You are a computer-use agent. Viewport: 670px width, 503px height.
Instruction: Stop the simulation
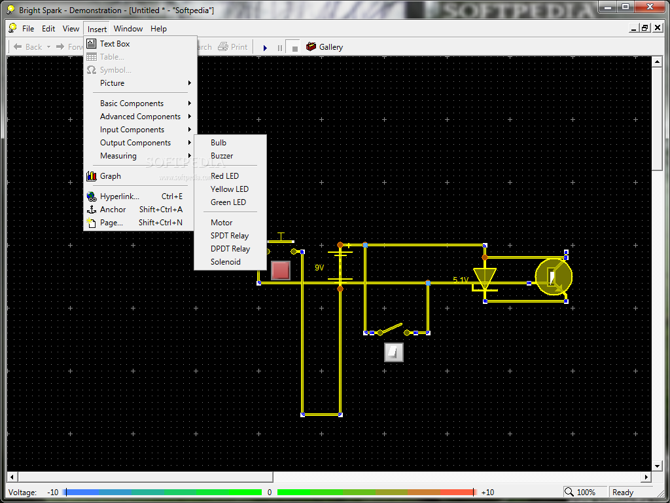294,47
